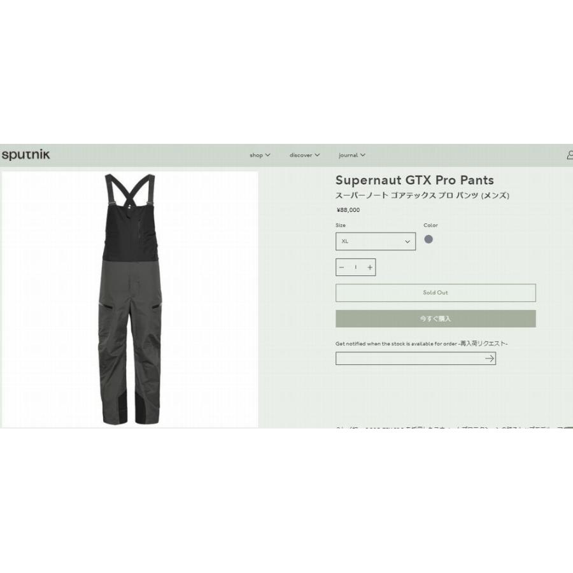Select the gray color swatch

click(x=428, y=239)
